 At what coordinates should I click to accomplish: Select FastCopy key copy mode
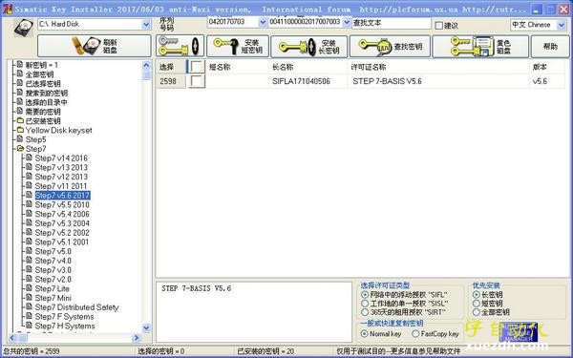pyautogui.click(x=415, y=333)
